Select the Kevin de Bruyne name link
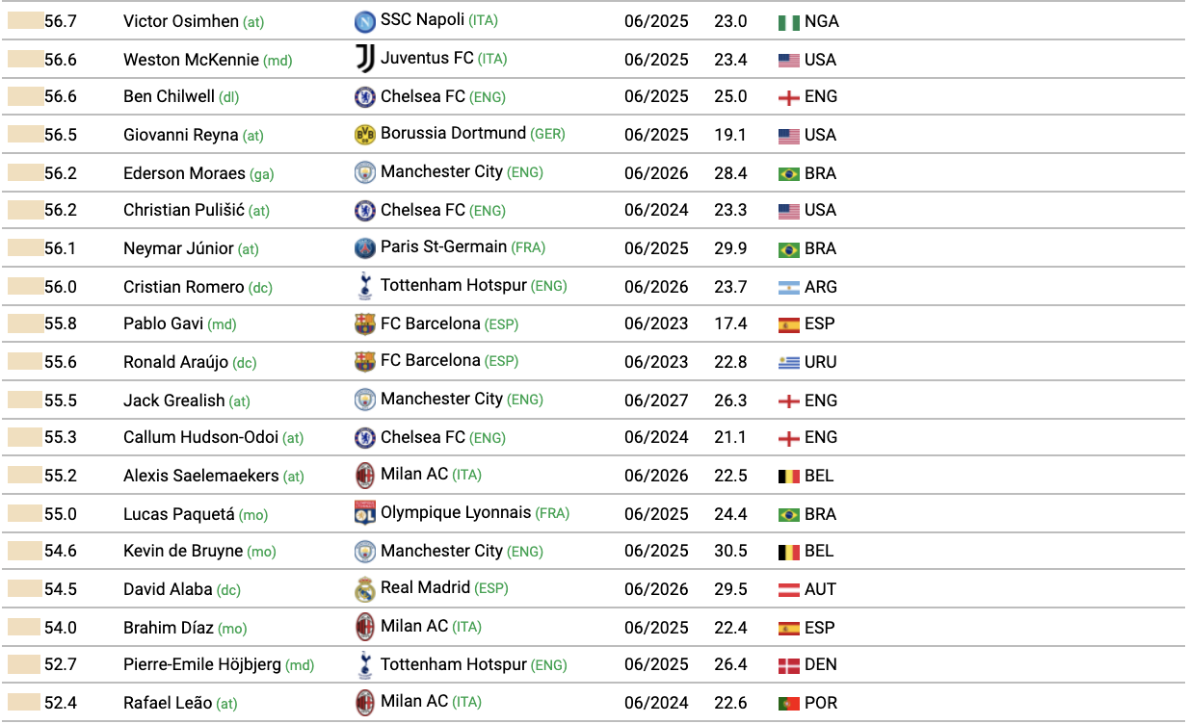The height and width of the screenshot is (724, 1189). coord(183,551)
